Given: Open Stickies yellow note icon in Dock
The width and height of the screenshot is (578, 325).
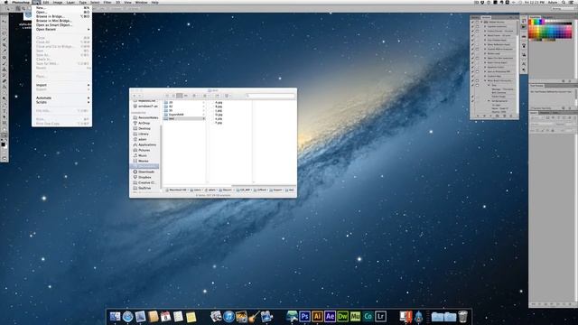Looking at the screenshot, I should point(191,316).
